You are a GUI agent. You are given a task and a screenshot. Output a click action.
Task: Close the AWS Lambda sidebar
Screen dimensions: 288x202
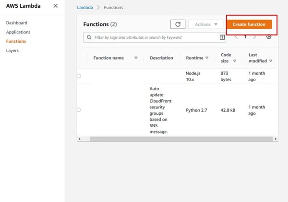point(56,6)
